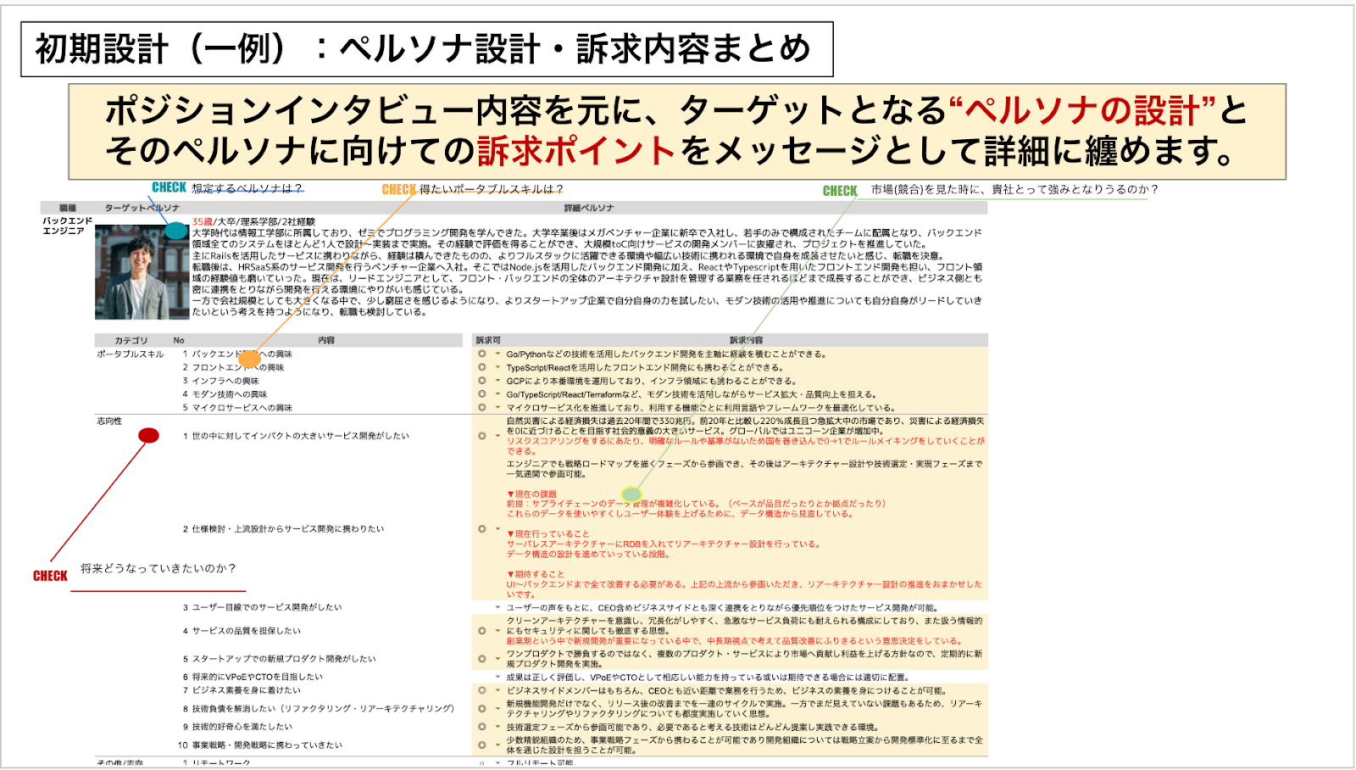This screenshot has height=770, width=1356.
Task: Select the 内容 column header
Action: coord(326,340)
